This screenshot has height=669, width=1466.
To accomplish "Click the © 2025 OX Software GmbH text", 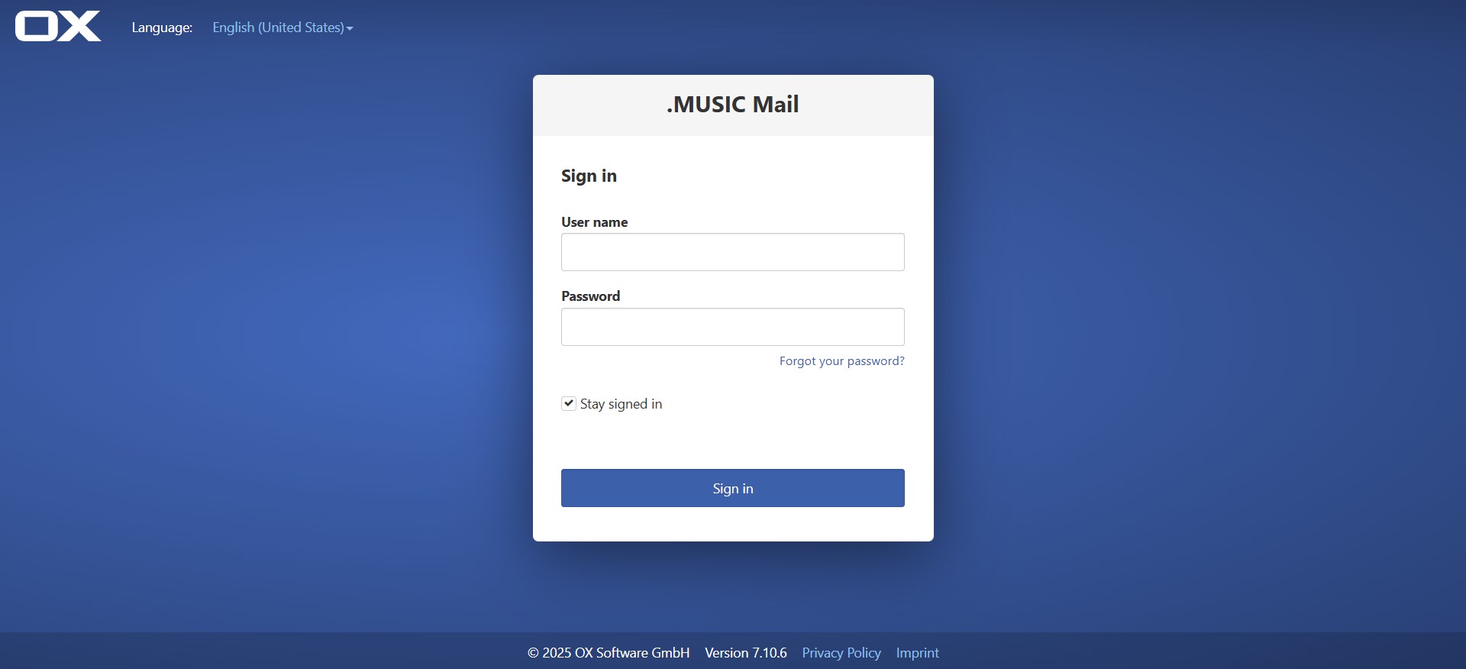I will pos(609,653).
